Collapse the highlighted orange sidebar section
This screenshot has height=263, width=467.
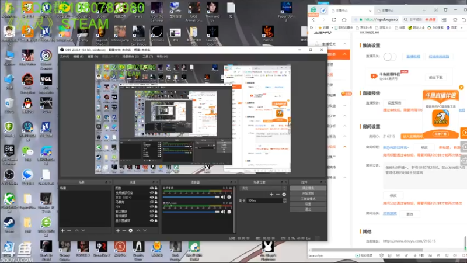344,54
